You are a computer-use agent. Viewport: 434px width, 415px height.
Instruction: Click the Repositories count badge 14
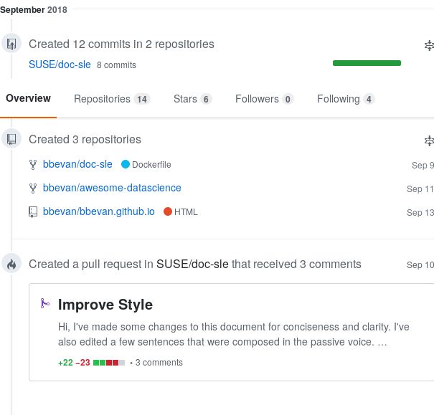pos(142,99)
